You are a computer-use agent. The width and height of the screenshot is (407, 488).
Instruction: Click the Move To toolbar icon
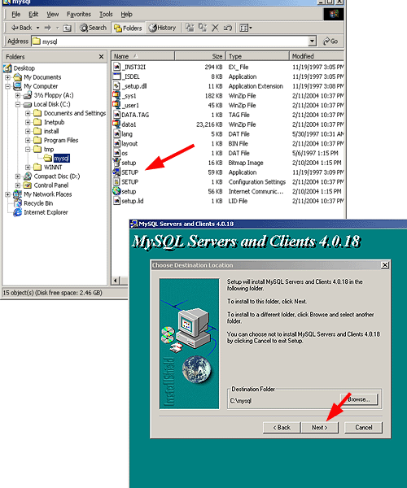click(190, 28)
